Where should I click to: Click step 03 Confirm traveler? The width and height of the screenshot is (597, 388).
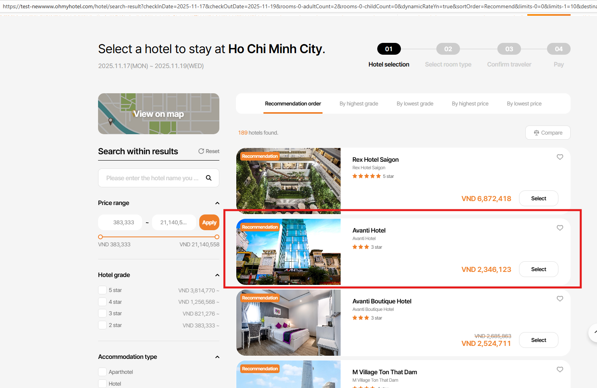pyautogui.click(x=509, y=49)
